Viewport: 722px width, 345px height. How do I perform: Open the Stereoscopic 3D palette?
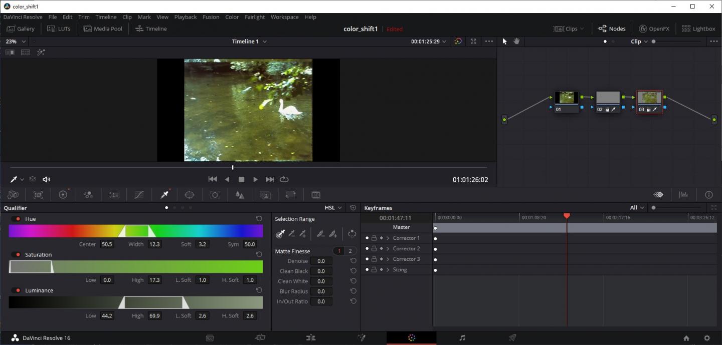(x=316, y=195)
